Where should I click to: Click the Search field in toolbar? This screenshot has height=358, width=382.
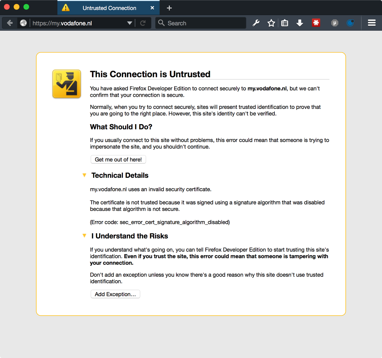(201, 23)
